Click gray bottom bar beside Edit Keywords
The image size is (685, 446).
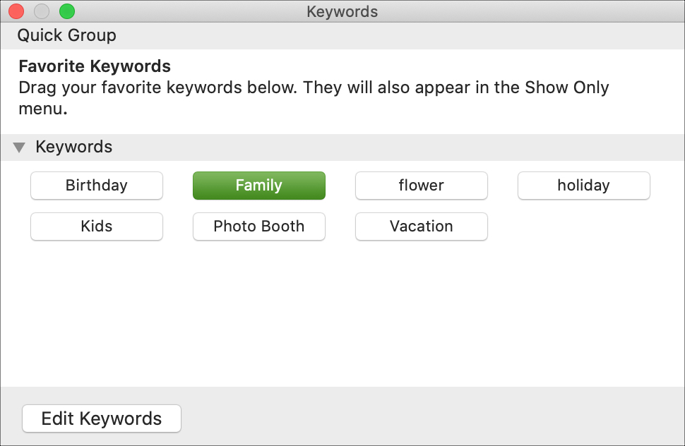[x=432, y=418]
